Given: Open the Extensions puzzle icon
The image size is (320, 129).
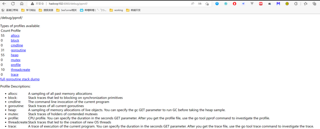Looking at the screenshot, I should pos(296,4).
